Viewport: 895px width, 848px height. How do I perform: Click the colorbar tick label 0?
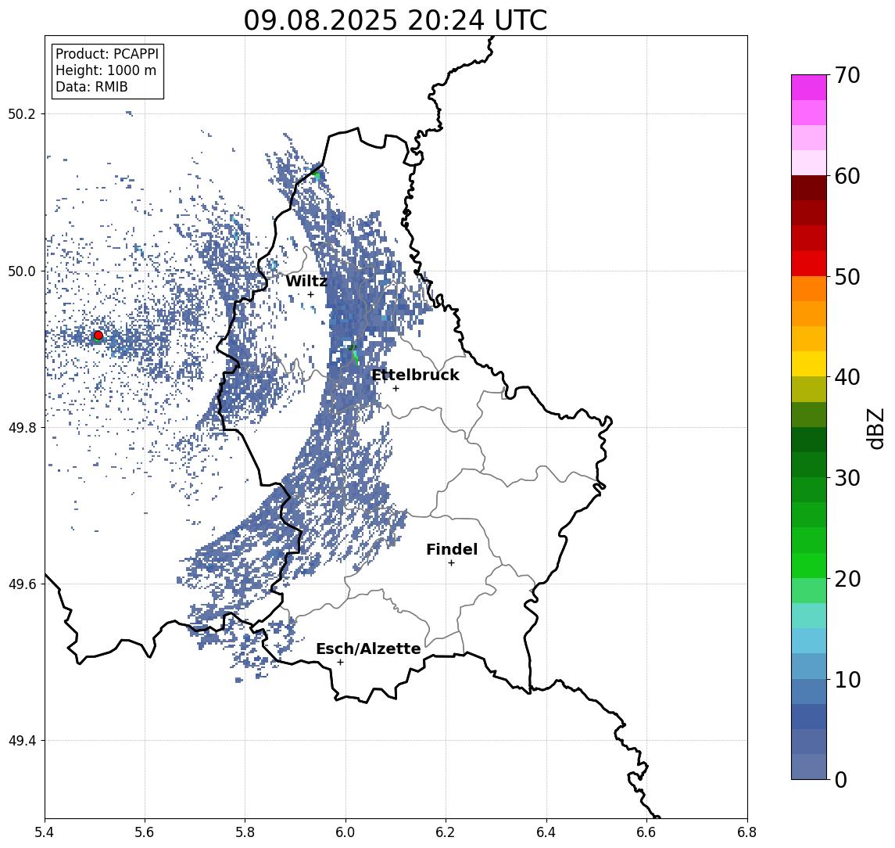coord(841,779)
